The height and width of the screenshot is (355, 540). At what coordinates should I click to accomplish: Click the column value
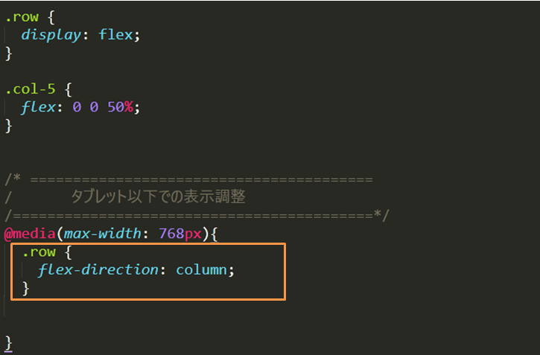coord(201,270)
